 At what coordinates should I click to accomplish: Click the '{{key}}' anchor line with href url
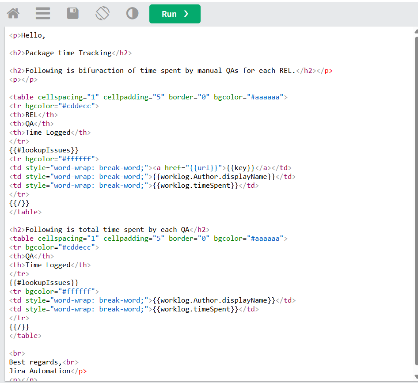pyautogui.click(x=150, y=168)
